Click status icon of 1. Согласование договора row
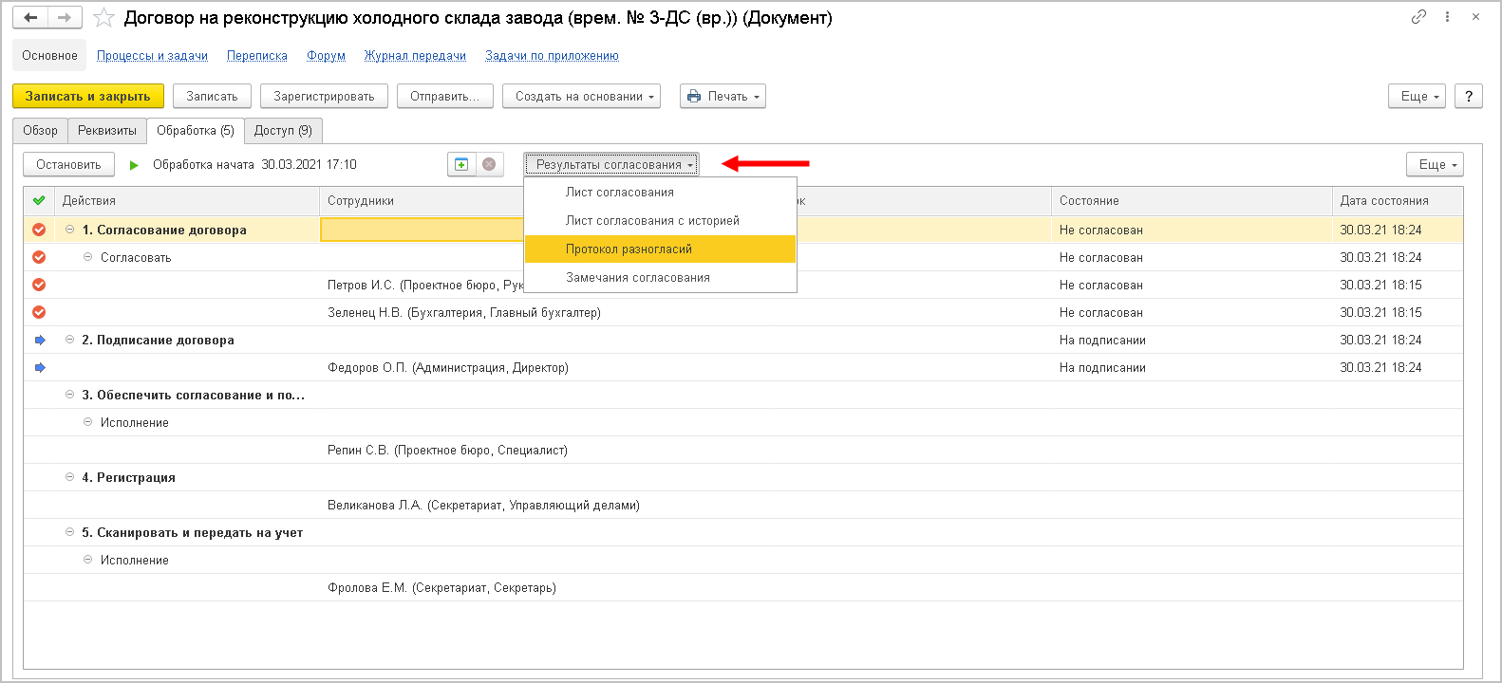This screenshot has height=683, width=1502. tap(39, 230)
